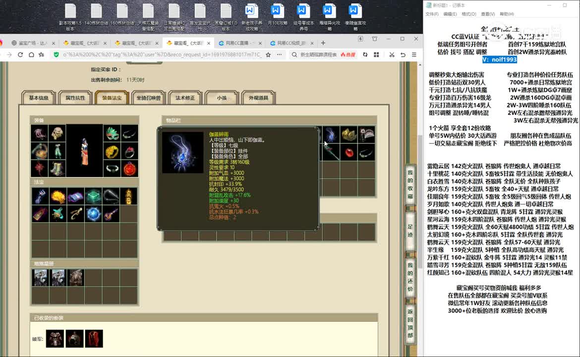Click first 地煞星册 portrait thumbnail
The height and width of the screenshot is (357, 580).
coord(40,278)
